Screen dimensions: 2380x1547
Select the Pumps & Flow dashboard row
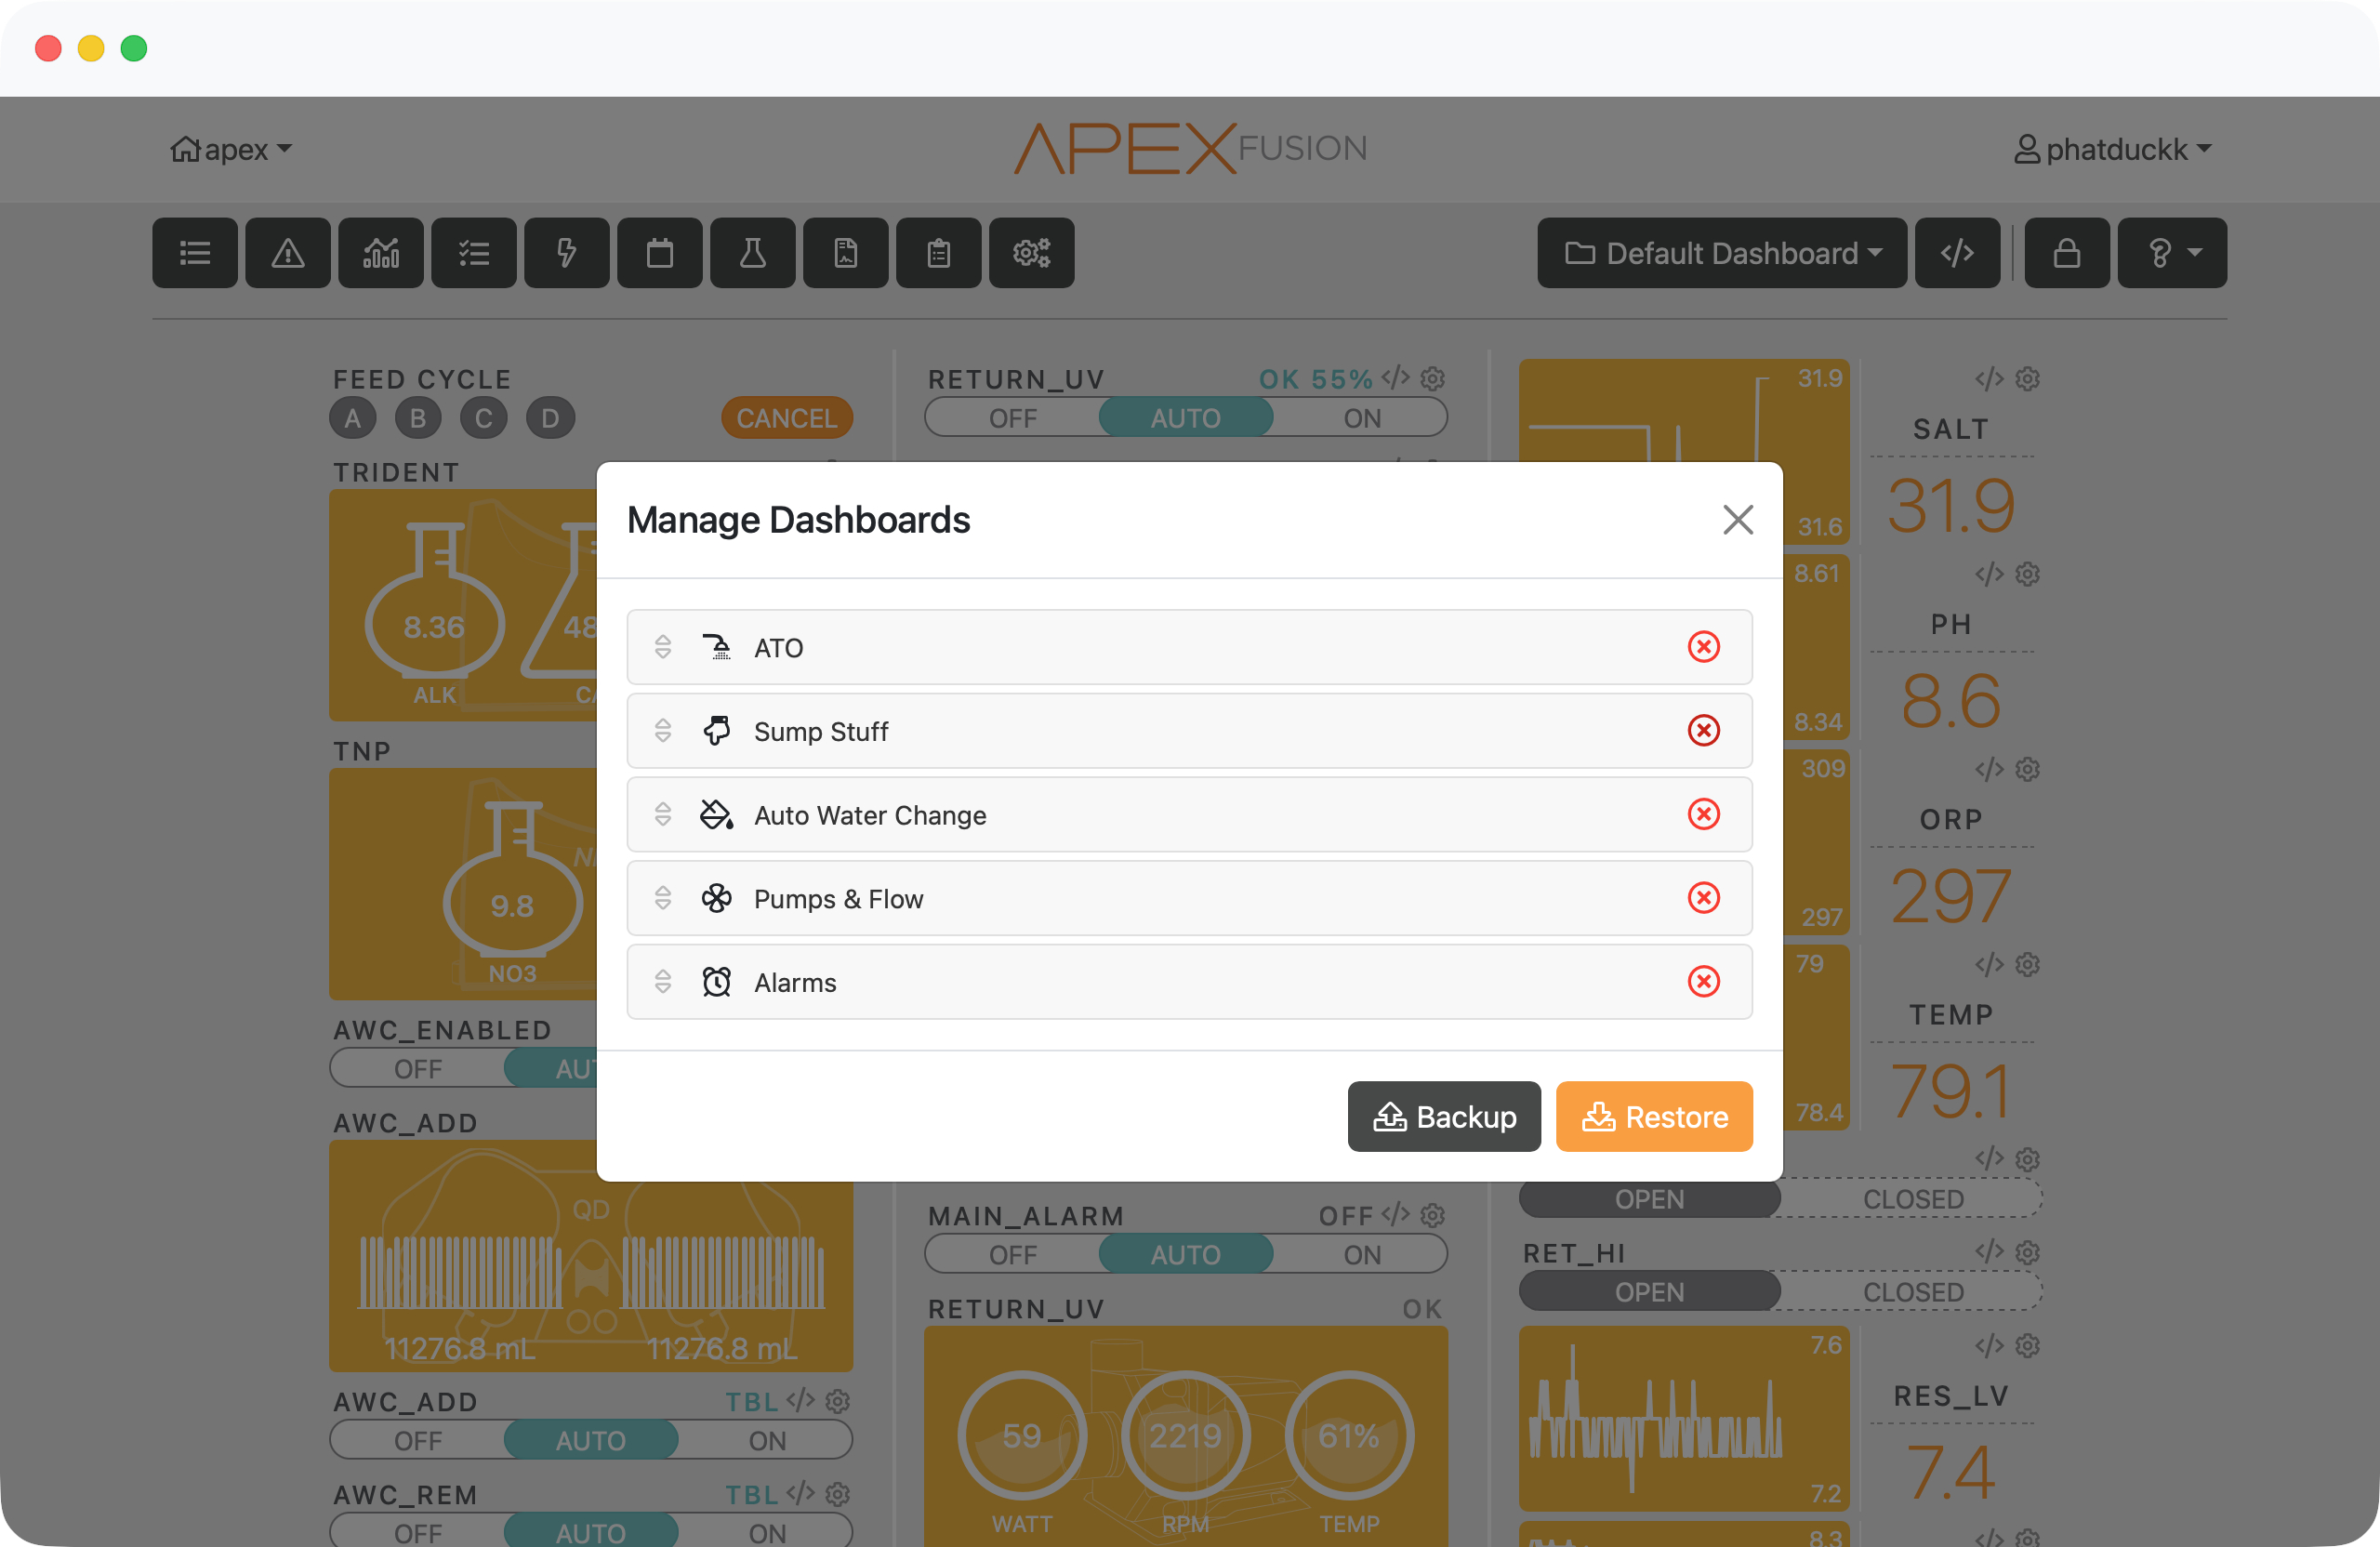click(1189, 898)
